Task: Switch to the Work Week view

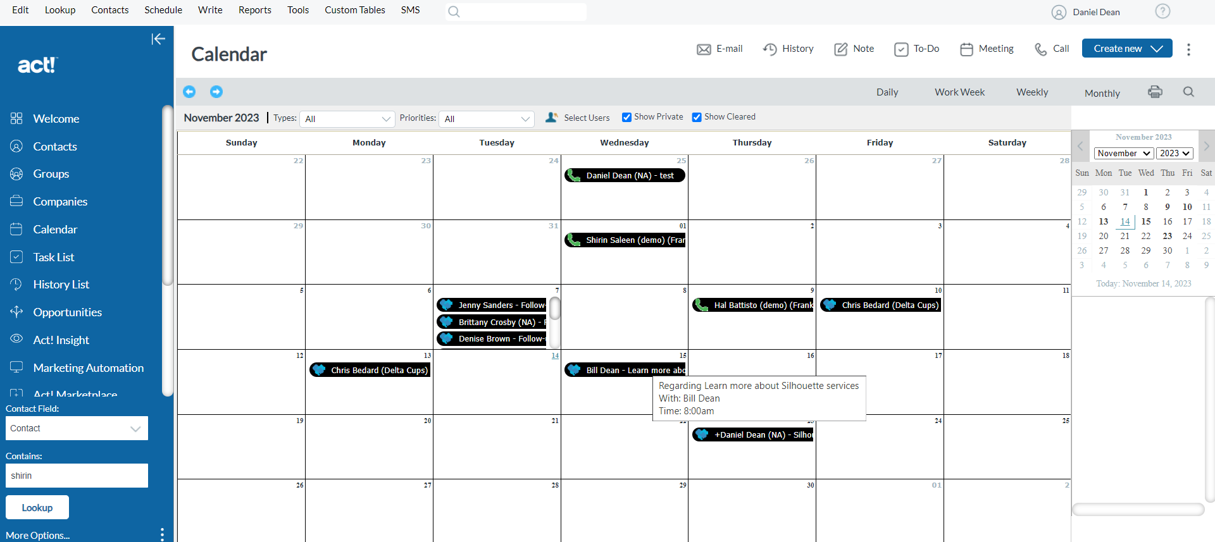Action: point(959,92)
